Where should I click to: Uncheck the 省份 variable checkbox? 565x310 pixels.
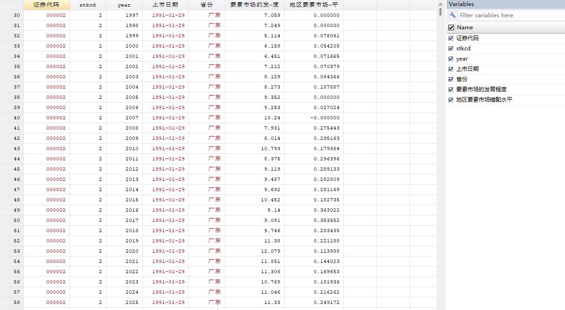451,79
